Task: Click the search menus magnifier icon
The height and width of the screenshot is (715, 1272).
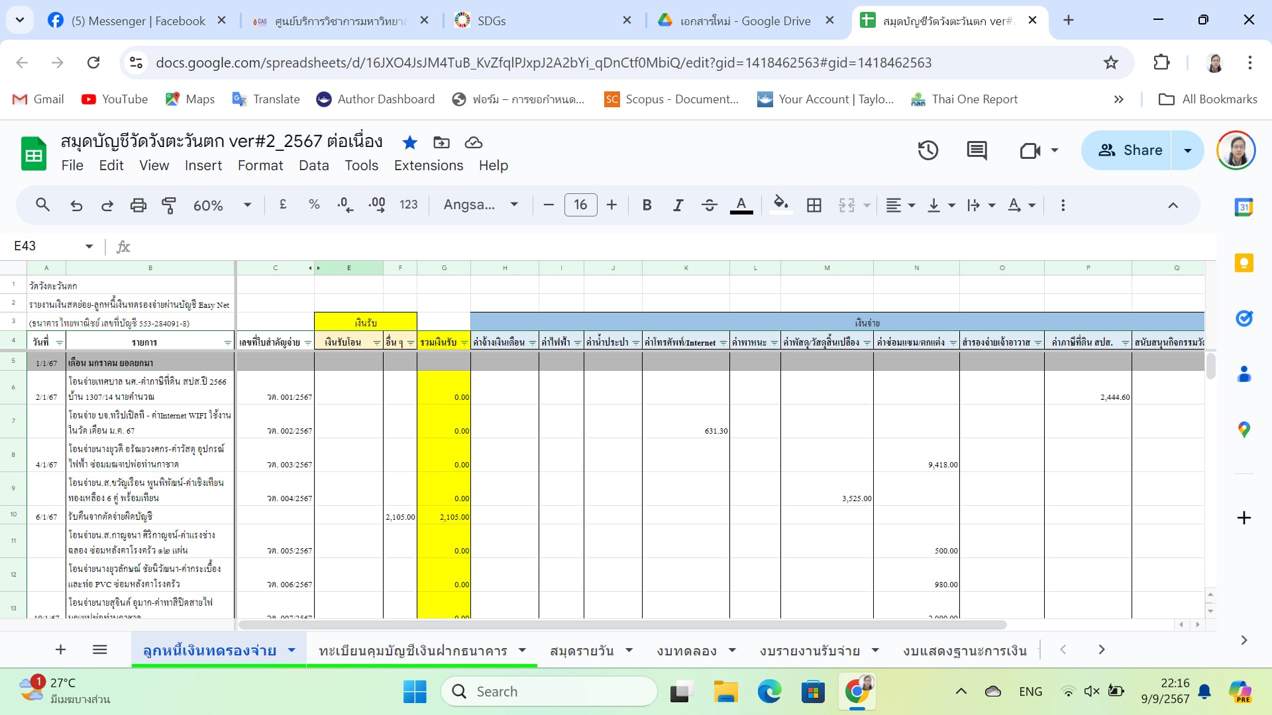Action: coord(42,205)
